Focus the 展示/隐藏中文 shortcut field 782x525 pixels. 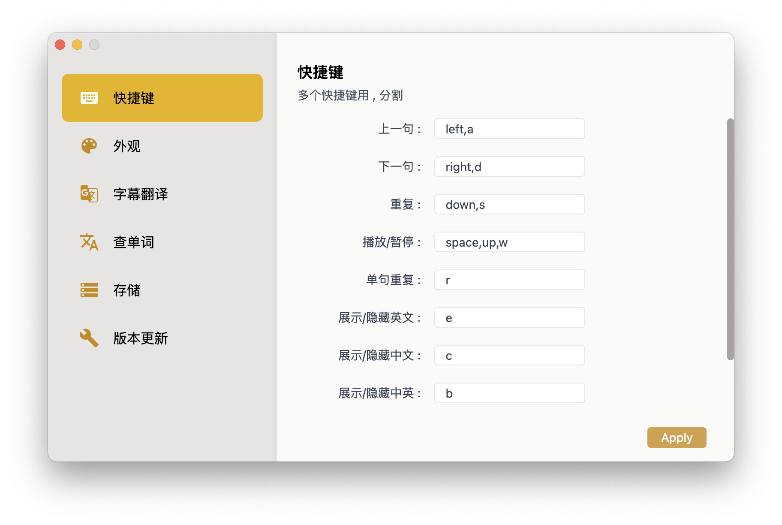(509, 356)
